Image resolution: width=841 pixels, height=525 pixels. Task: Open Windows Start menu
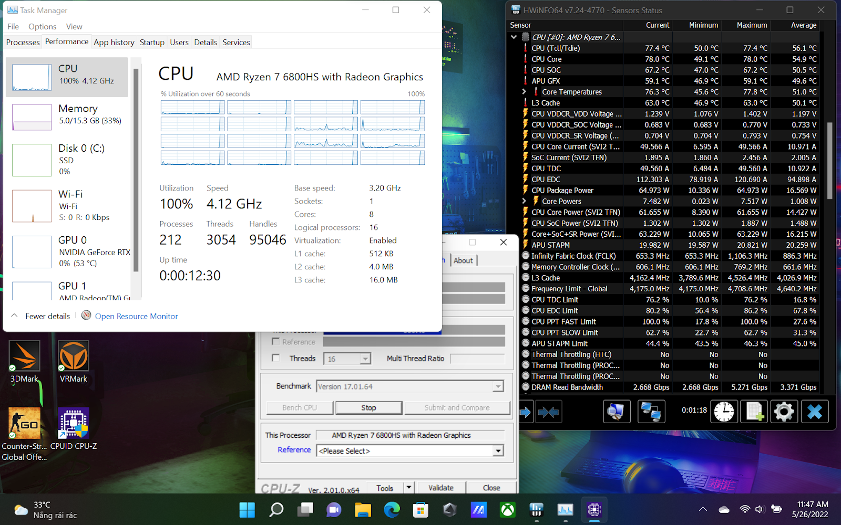pyautogui.click(x=247, y=509)
